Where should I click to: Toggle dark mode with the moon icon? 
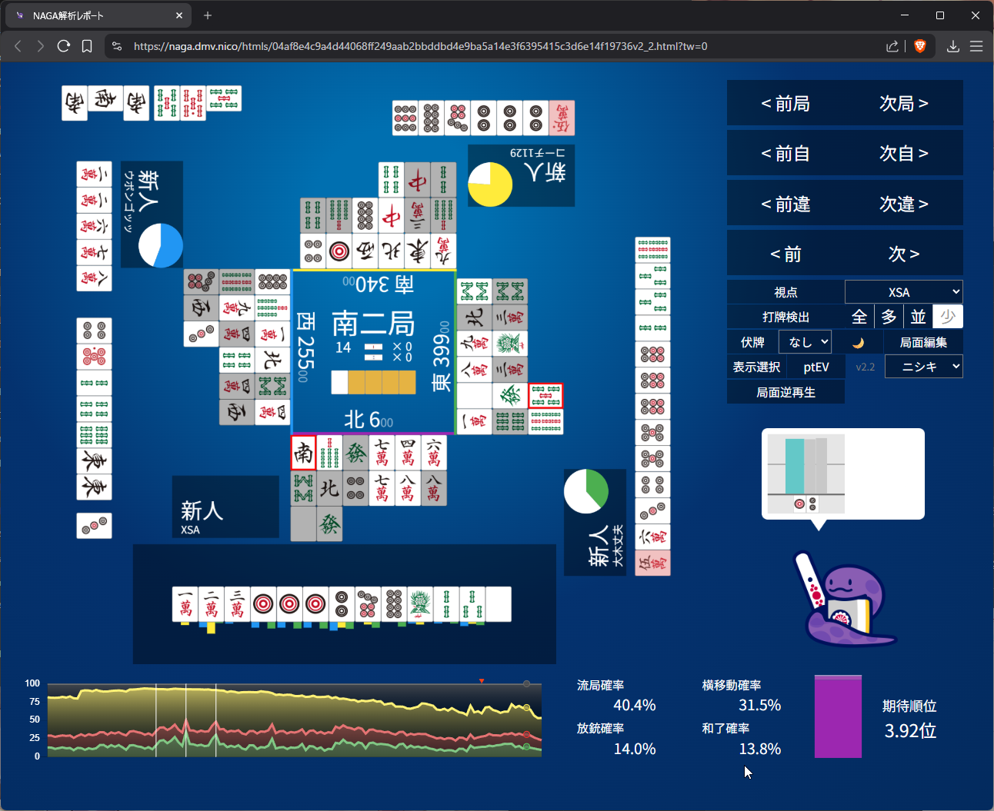click(859, 343)
